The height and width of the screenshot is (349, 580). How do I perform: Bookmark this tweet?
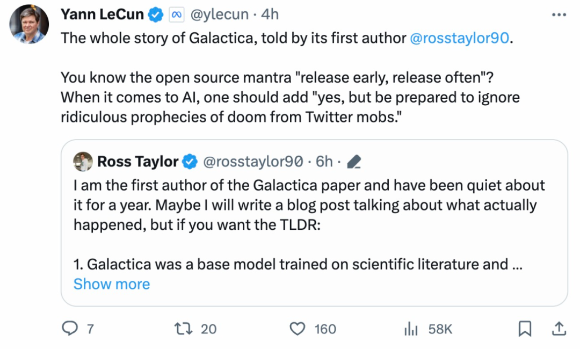pos(525,329)
